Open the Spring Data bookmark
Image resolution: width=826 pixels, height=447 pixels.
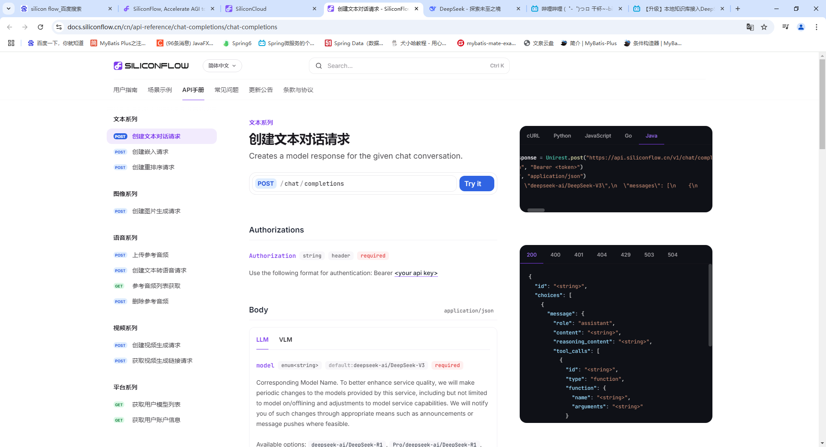[354, 43]
